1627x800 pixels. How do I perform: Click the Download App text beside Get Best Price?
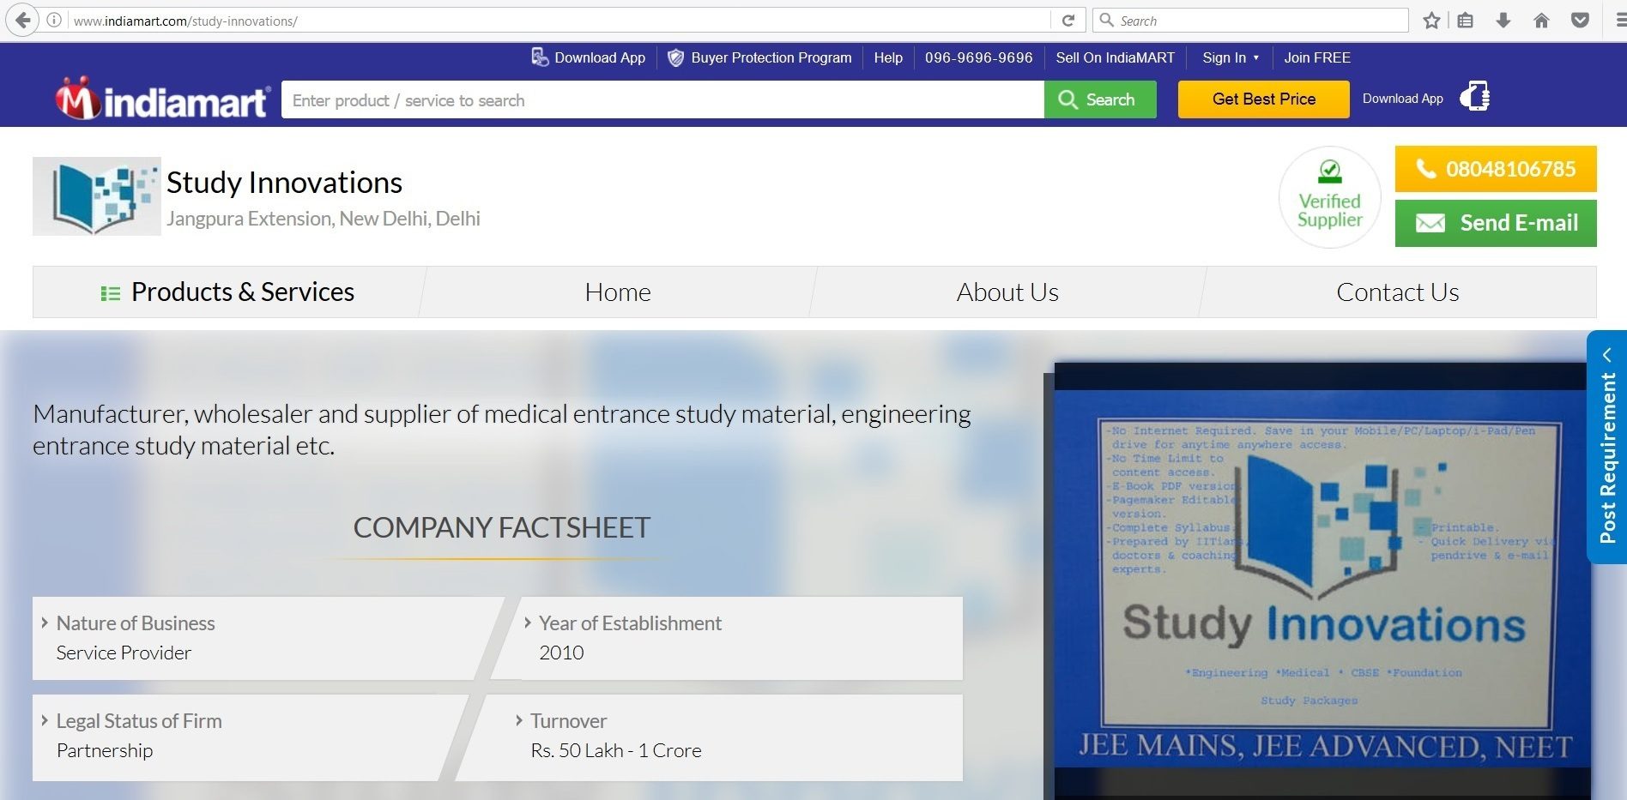[x=1403, y=99]
